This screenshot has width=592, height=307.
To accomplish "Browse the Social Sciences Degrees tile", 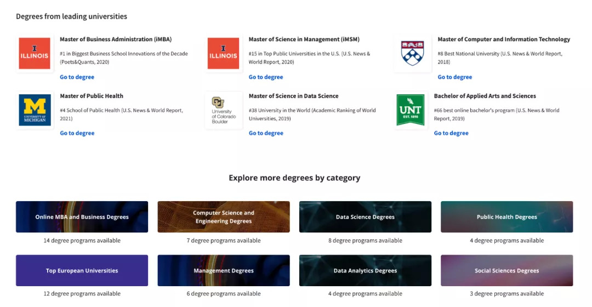I will (506, 270).
